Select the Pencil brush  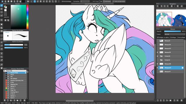click(x=16, y=75)
